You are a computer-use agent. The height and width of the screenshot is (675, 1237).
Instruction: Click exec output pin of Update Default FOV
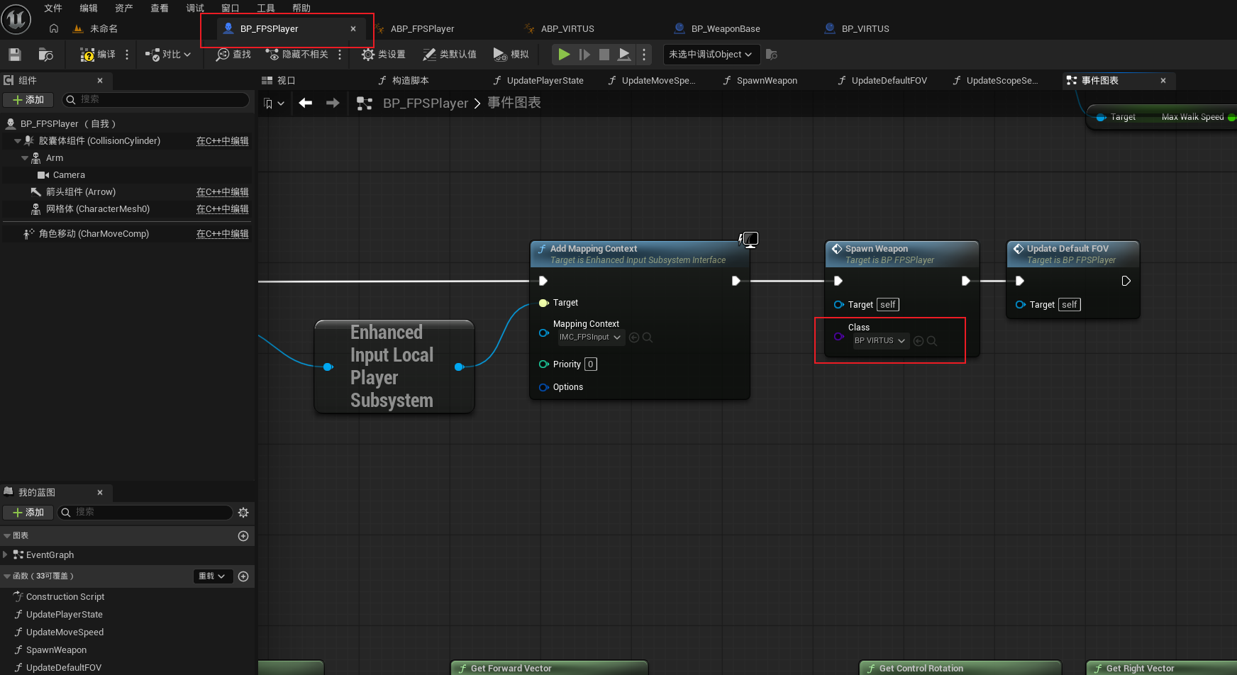tap(1126, 281)
